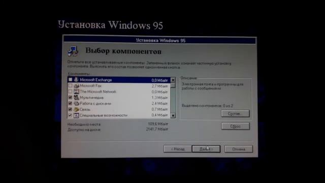The height and width of the screenshot is (183, 325).
Task: Click the Установка Windows 95 dialog title bar
Action: [160, 40]
